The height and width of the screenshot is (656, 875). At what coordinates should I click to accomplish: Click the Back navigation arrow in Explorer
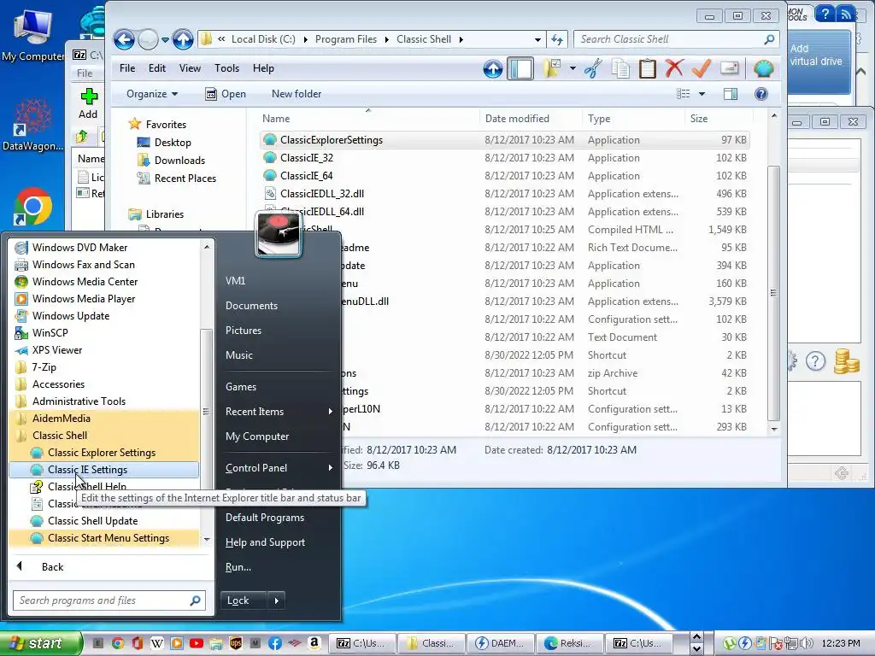(124, 39)
